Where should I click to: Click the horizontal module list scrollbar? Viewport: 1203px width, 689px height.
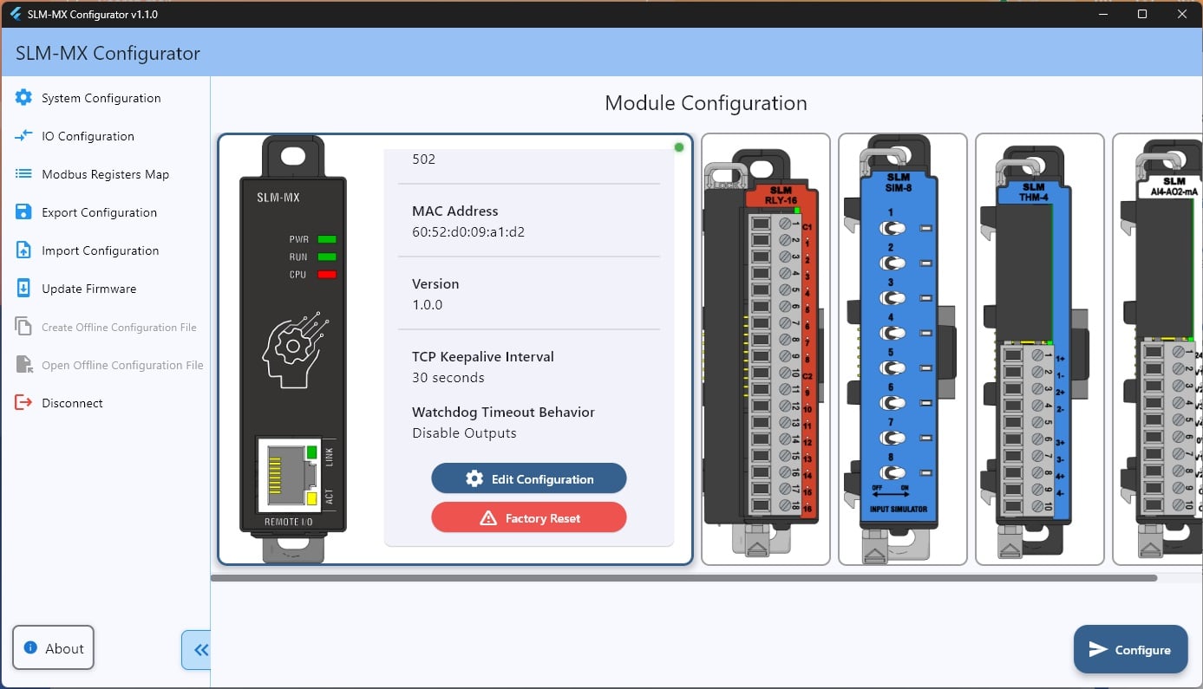[x=683, y=577]
